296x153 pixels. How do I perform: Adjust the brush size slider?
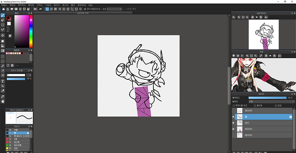click(16, 75)
